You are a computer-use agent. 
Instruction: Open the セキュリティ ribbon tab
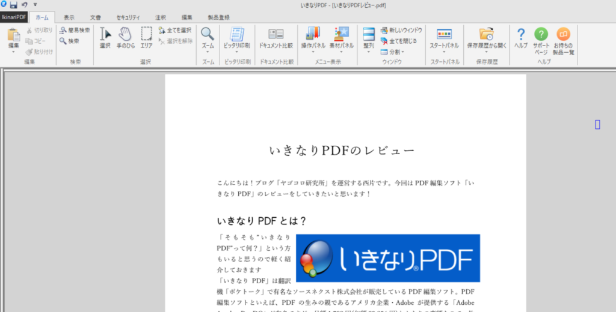(128, 17)
